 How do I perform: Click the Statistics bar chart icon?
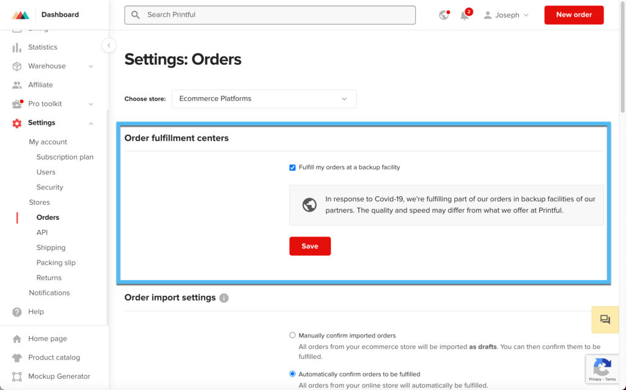pos(17,47)
